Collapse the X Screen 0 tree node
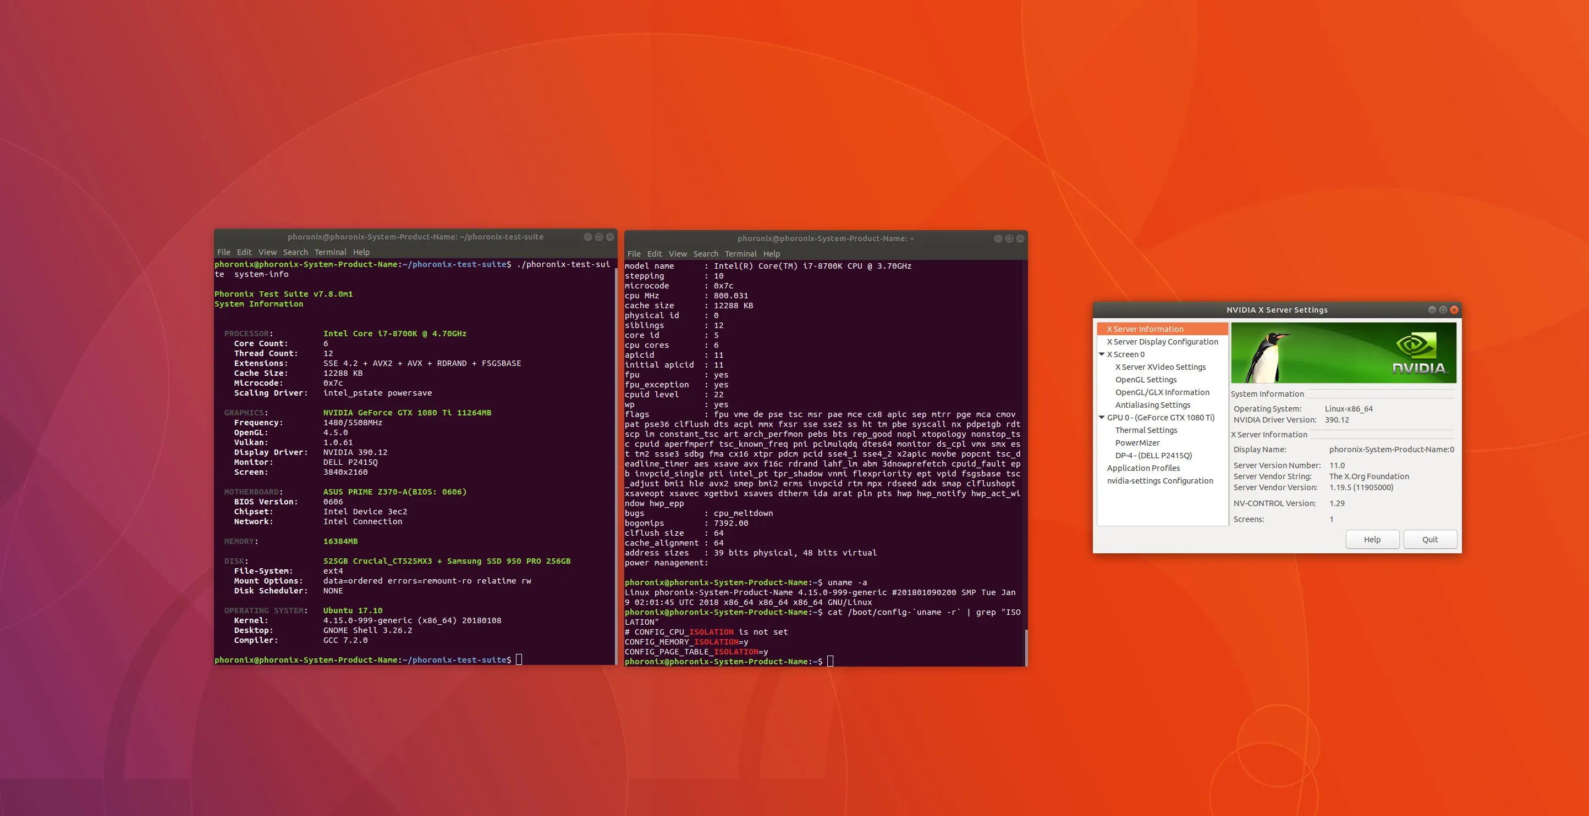The image size is (1589, 816). (x=1102, y=354)
